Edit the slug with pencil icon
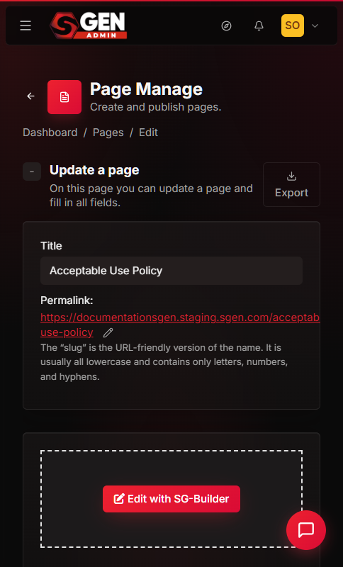The width and height of the screenshot is (343, 567). [108, 332]
